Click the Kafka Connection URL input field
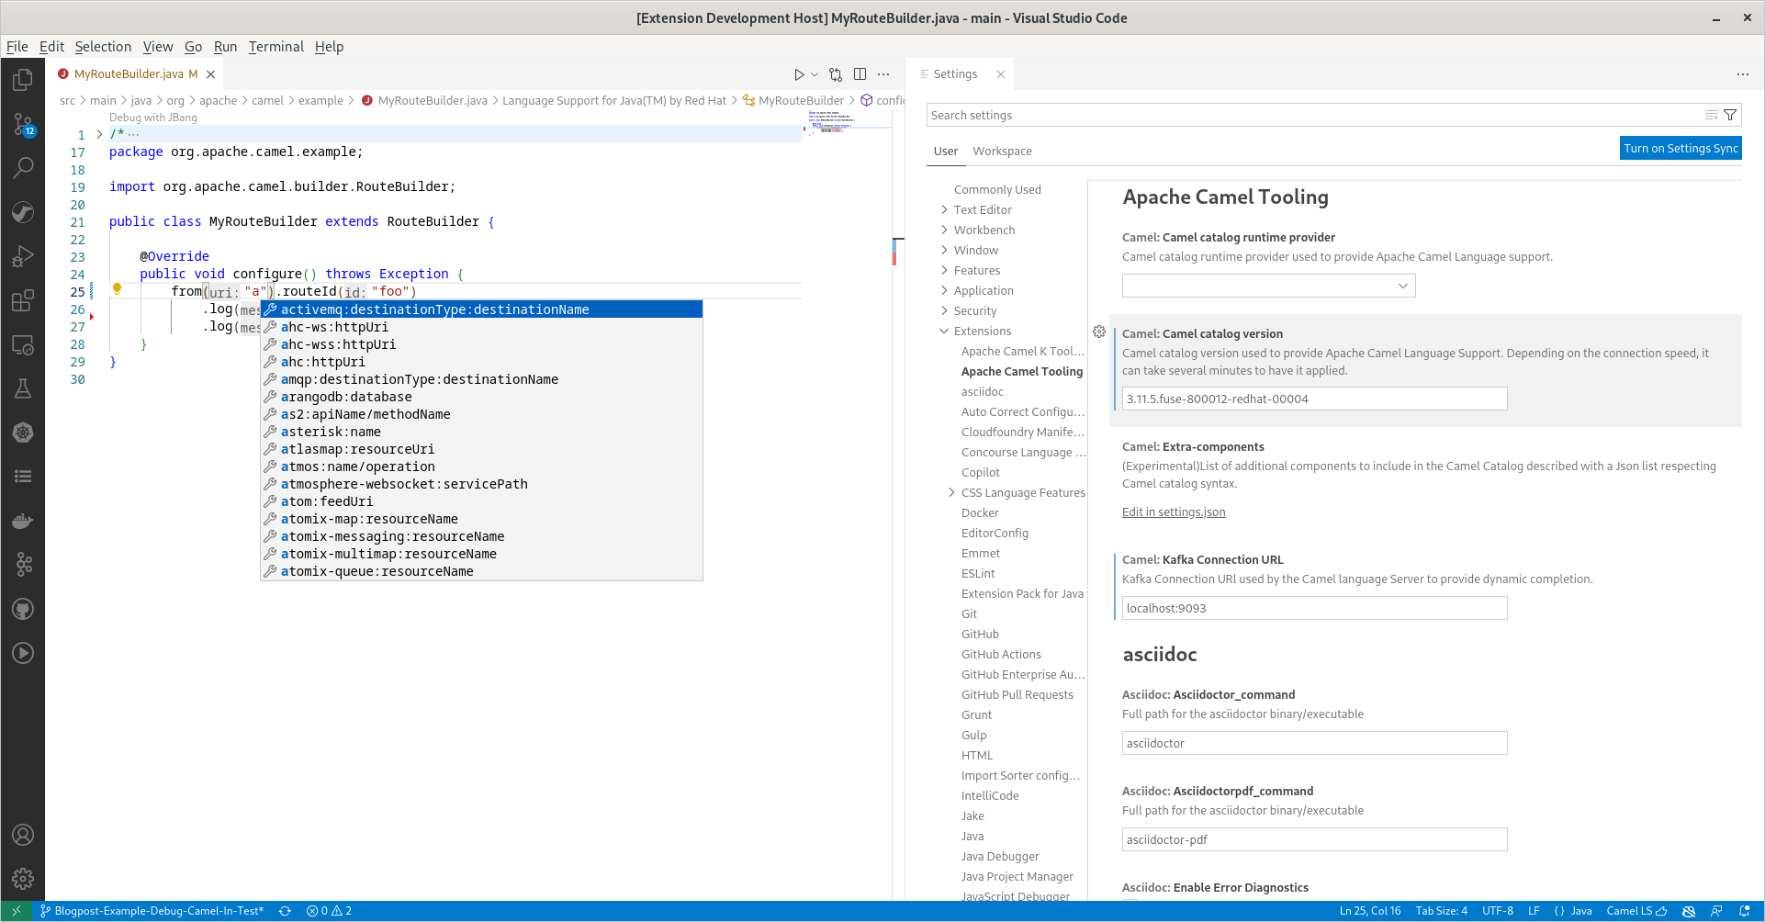The height and width of the screenshot is (922, 1765). click(x=1313, y=608)
